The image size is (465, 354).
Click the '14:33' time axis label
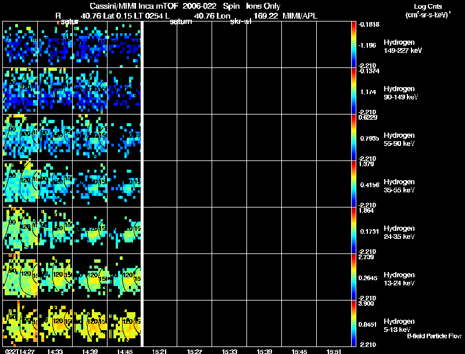55,351
